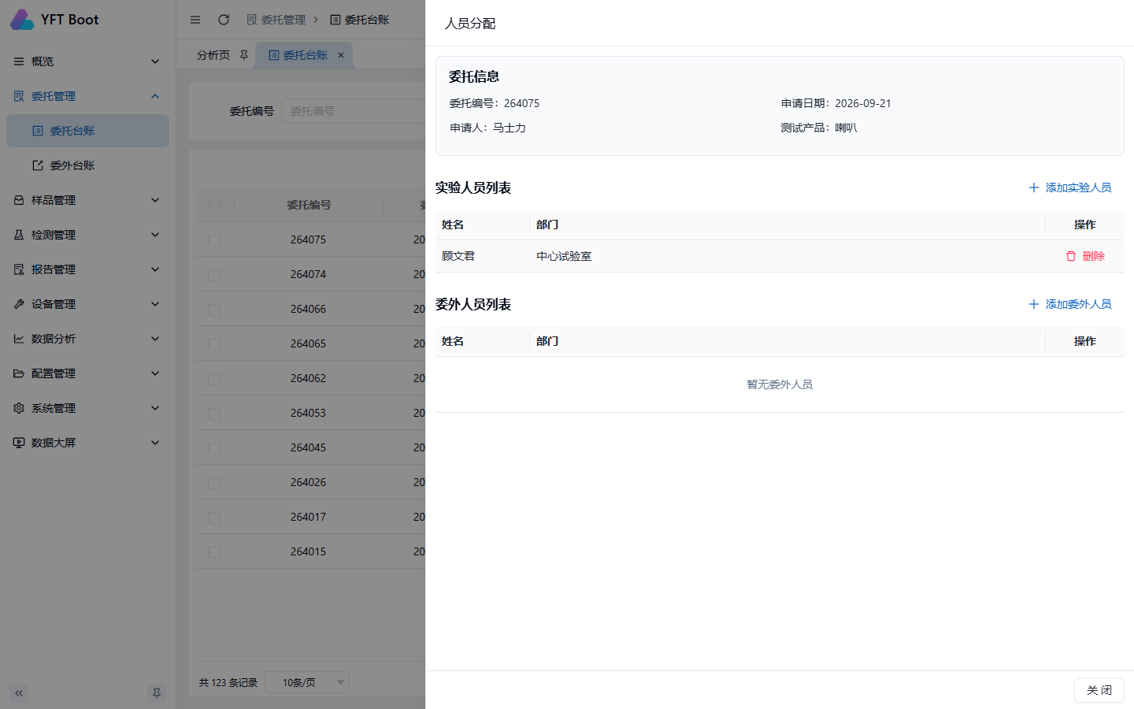Open the 10条/页 page size dropdown
Image resolution: width=1134 pixels, height=709 pixels.
click(307, 682)
